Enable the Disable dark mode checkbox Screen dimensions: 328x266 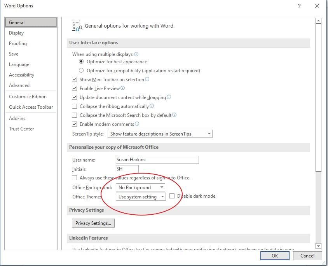[x=172, y=196]
